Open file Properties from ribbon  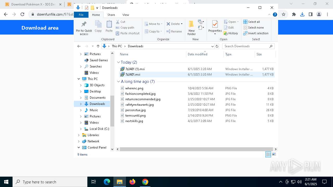(x=215, y=28)
